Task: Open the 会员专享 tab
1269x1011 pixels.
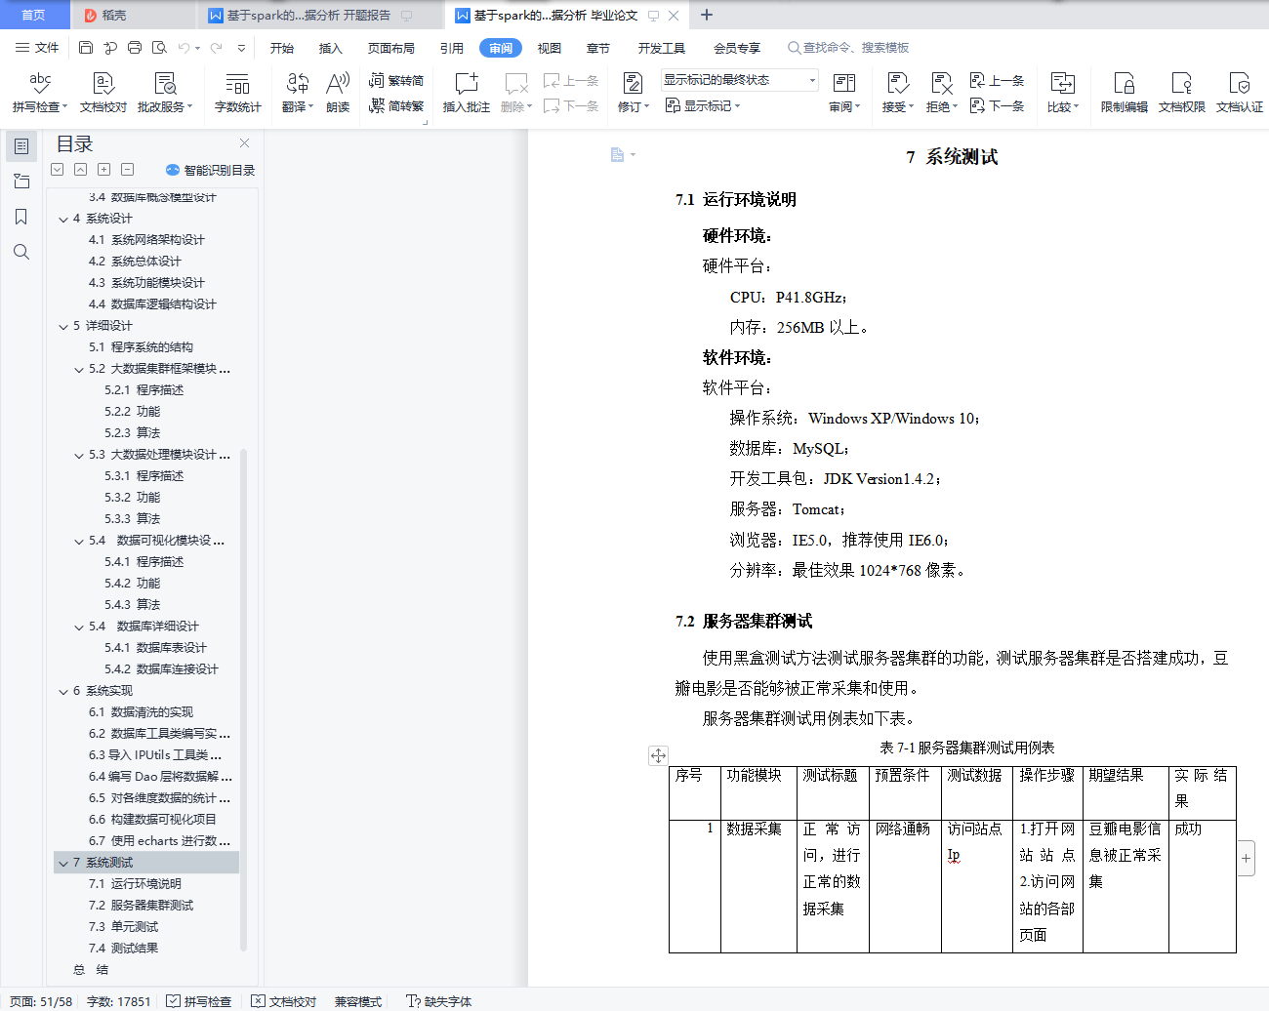Action: coord(737,48)
